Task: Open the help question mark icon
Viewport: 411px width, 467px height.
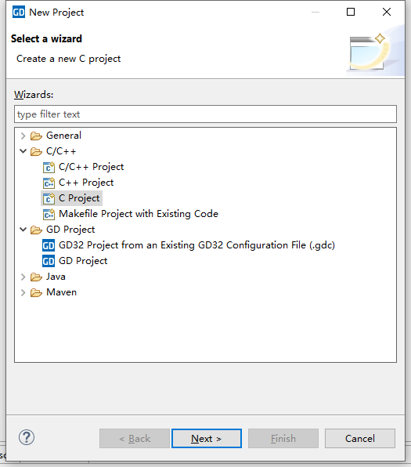Action: click(x=27, y=437)
